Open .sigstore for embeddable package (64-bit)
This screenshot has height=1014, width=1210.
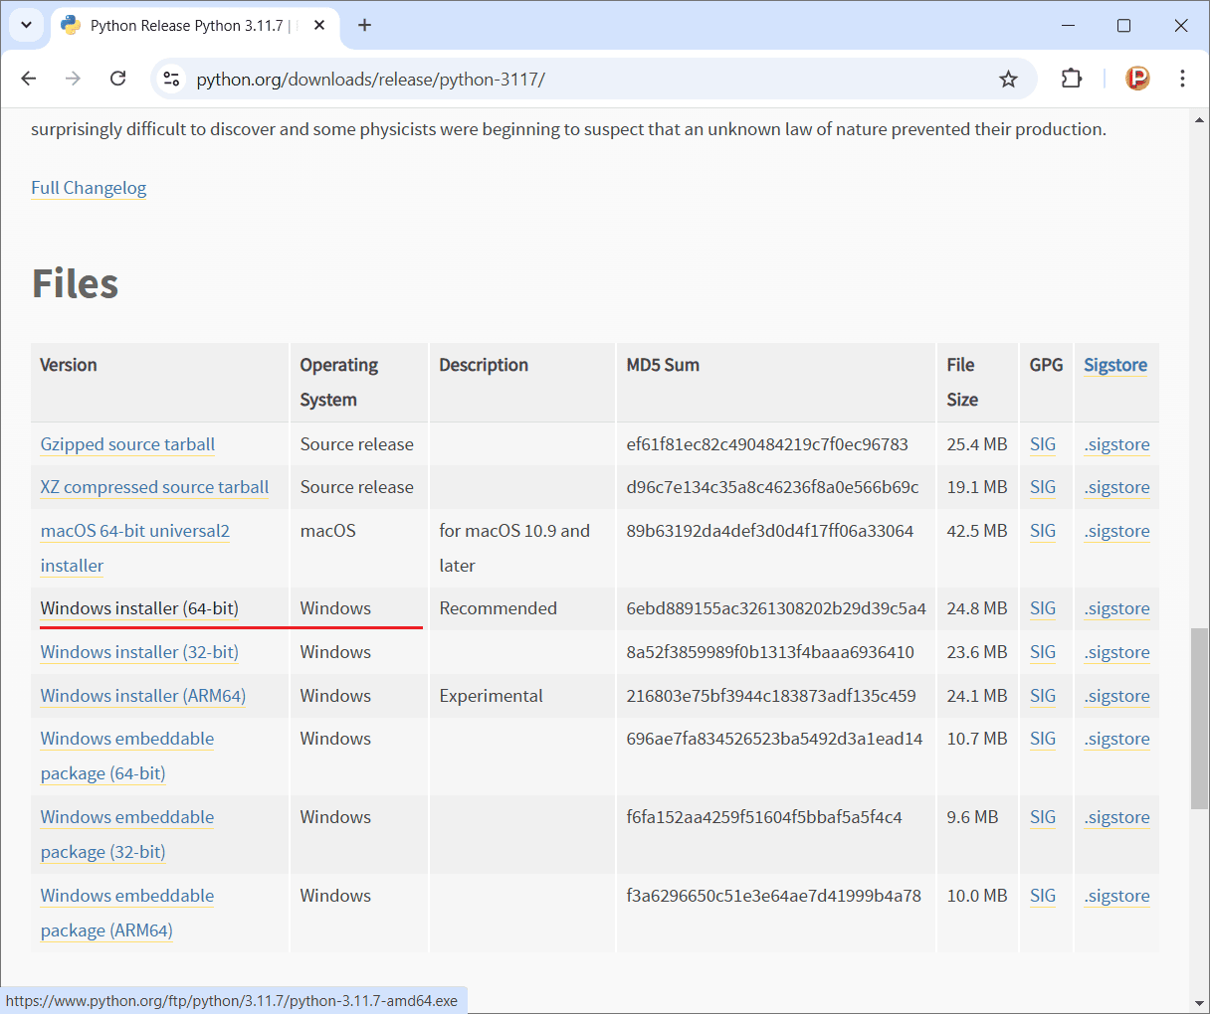[x=1116, y=739]
